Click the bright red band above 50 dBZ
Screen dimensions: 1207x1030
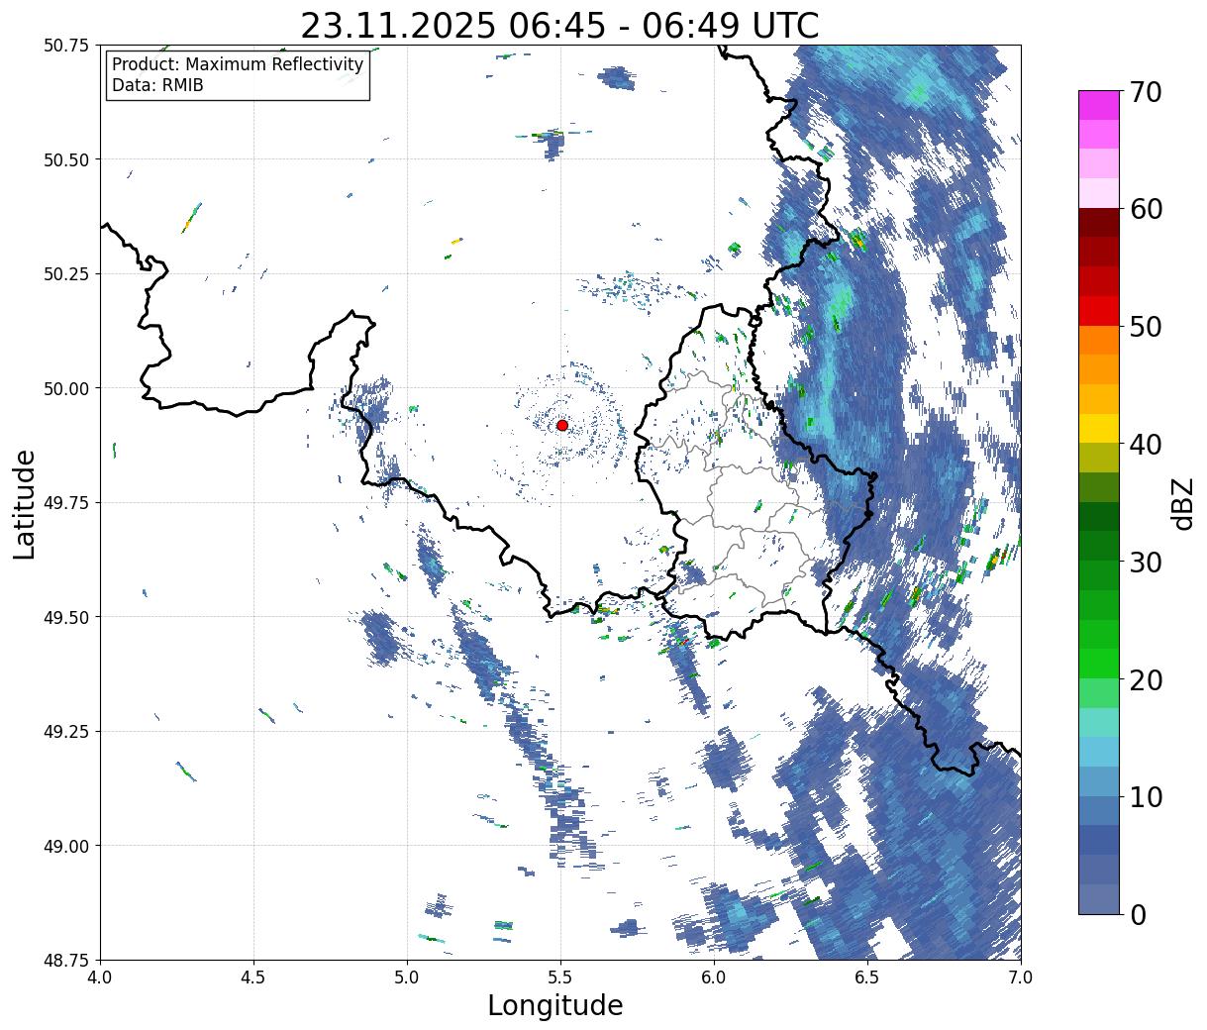tap(1098, 310)
